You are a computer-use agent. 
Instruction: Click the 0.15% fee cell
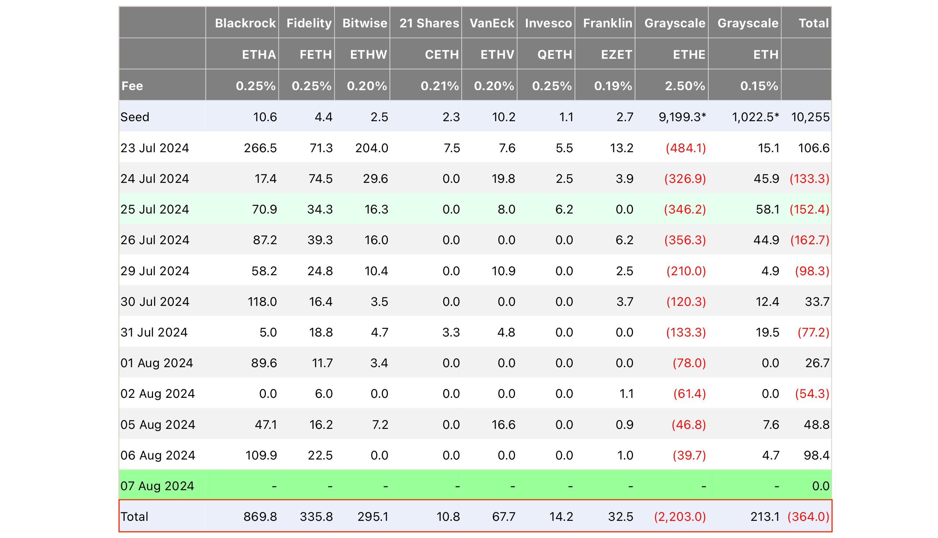[759, 86]
